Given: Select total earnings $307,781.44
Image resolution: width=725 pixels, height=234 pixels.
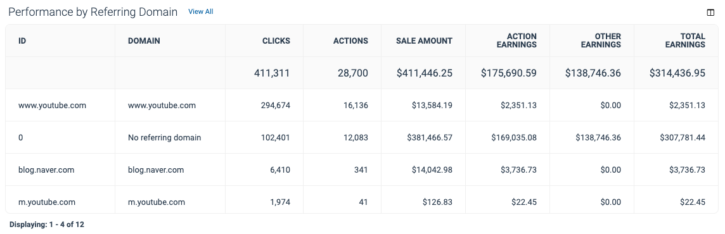Looking at the screenshot, I should (x=683, y=137).
